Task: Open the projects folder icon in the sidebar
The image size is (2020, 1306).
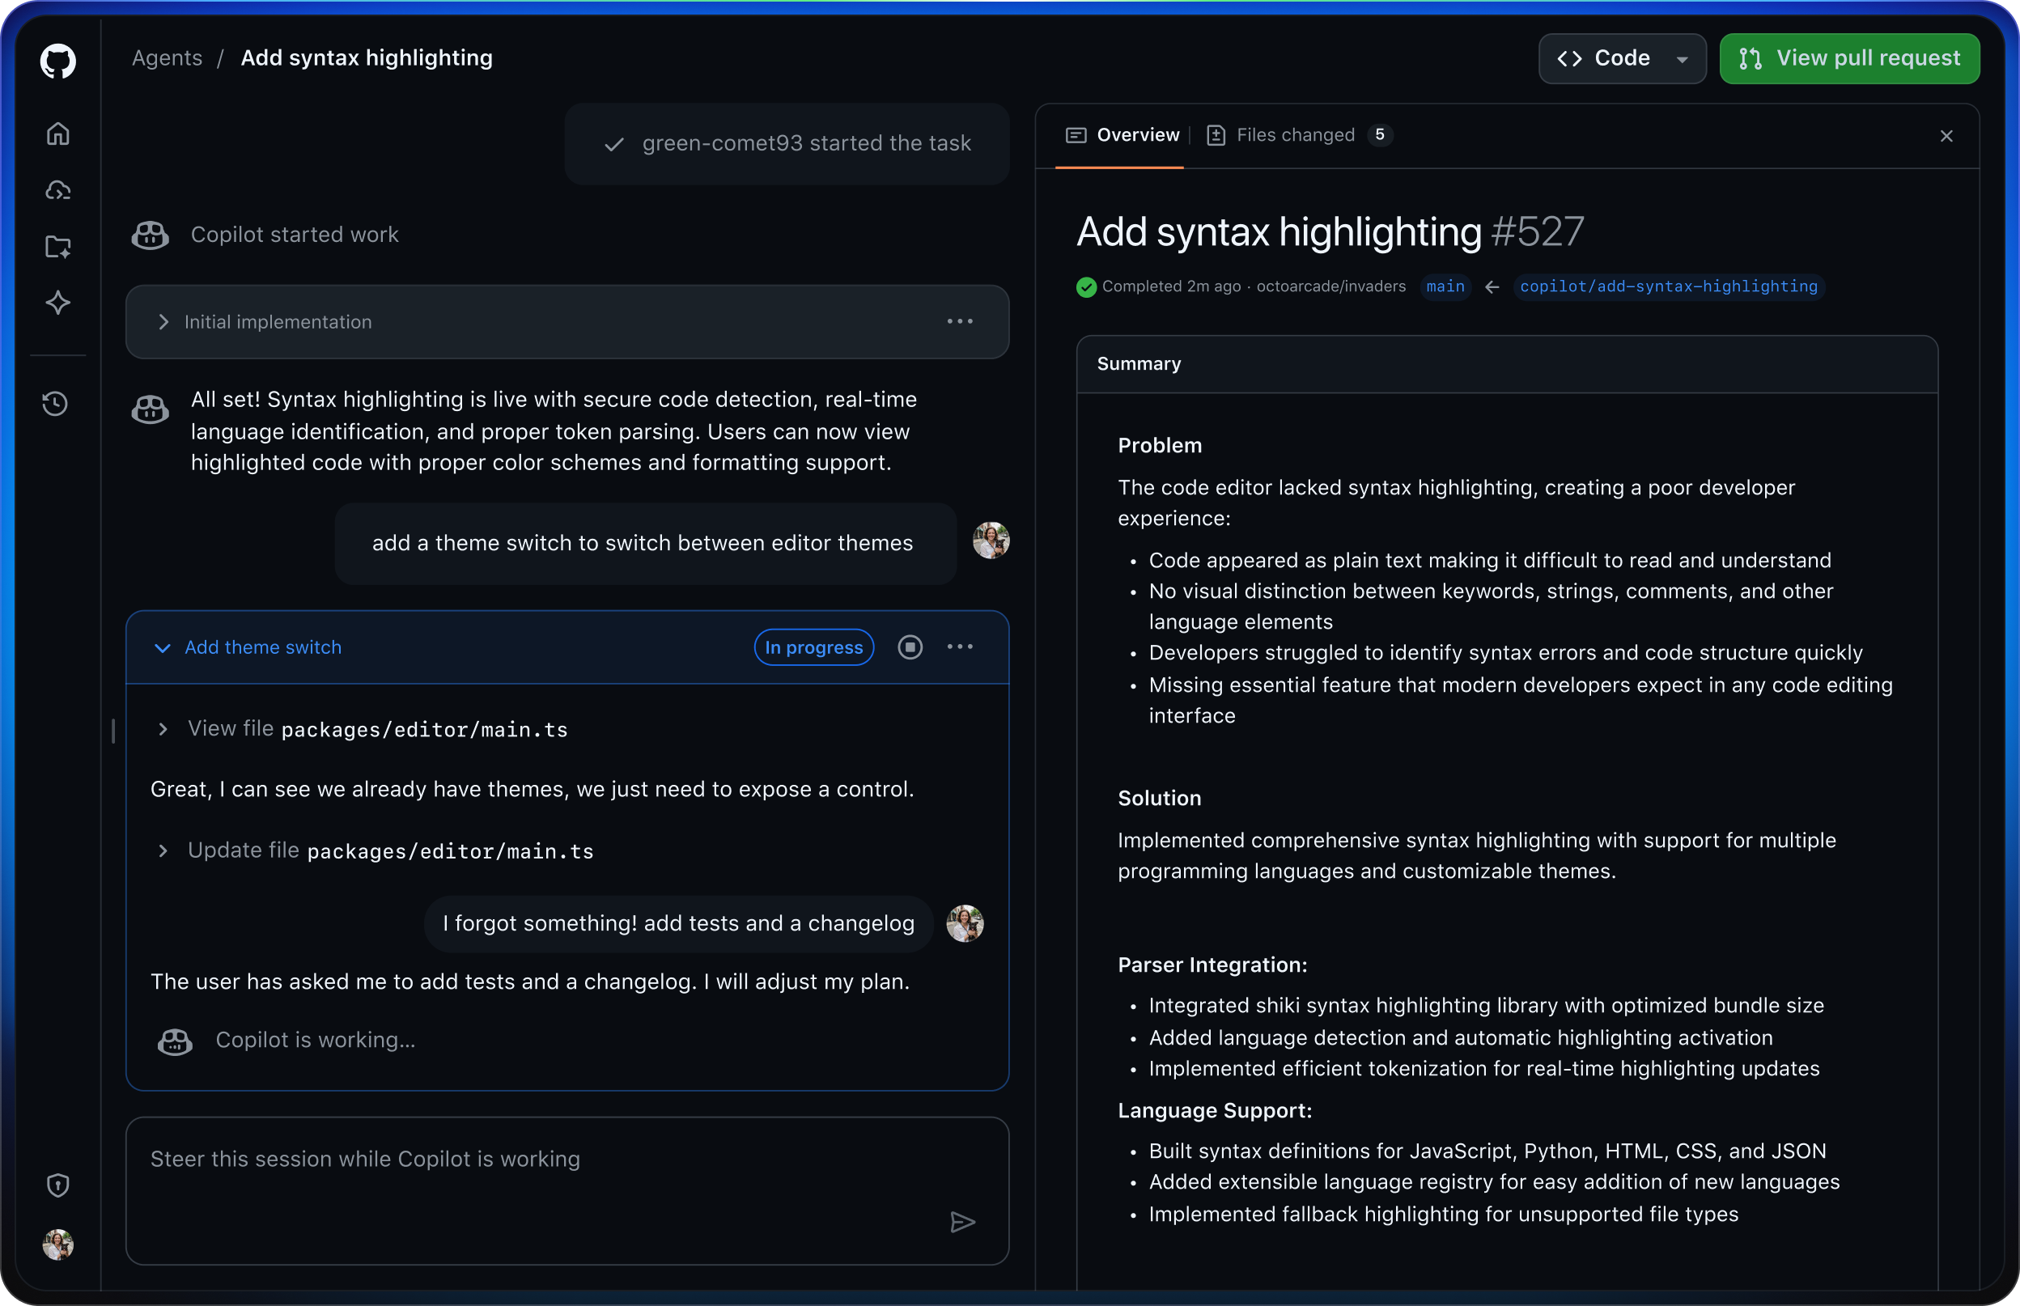Action: (x=57, y=247)
